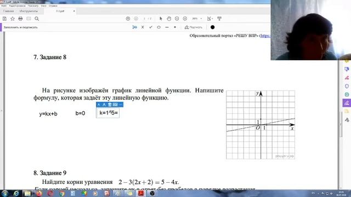Click the text field format icon in popup
Viewport: 351px width, 197px height.
point(115,105)
